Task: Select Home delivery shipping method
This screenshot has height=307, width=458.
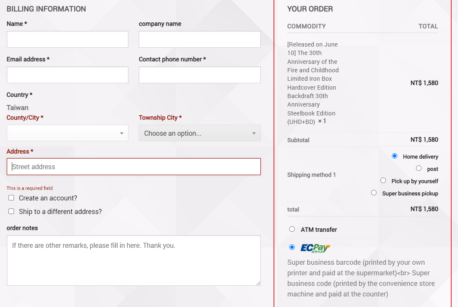Action: [395, 156]
